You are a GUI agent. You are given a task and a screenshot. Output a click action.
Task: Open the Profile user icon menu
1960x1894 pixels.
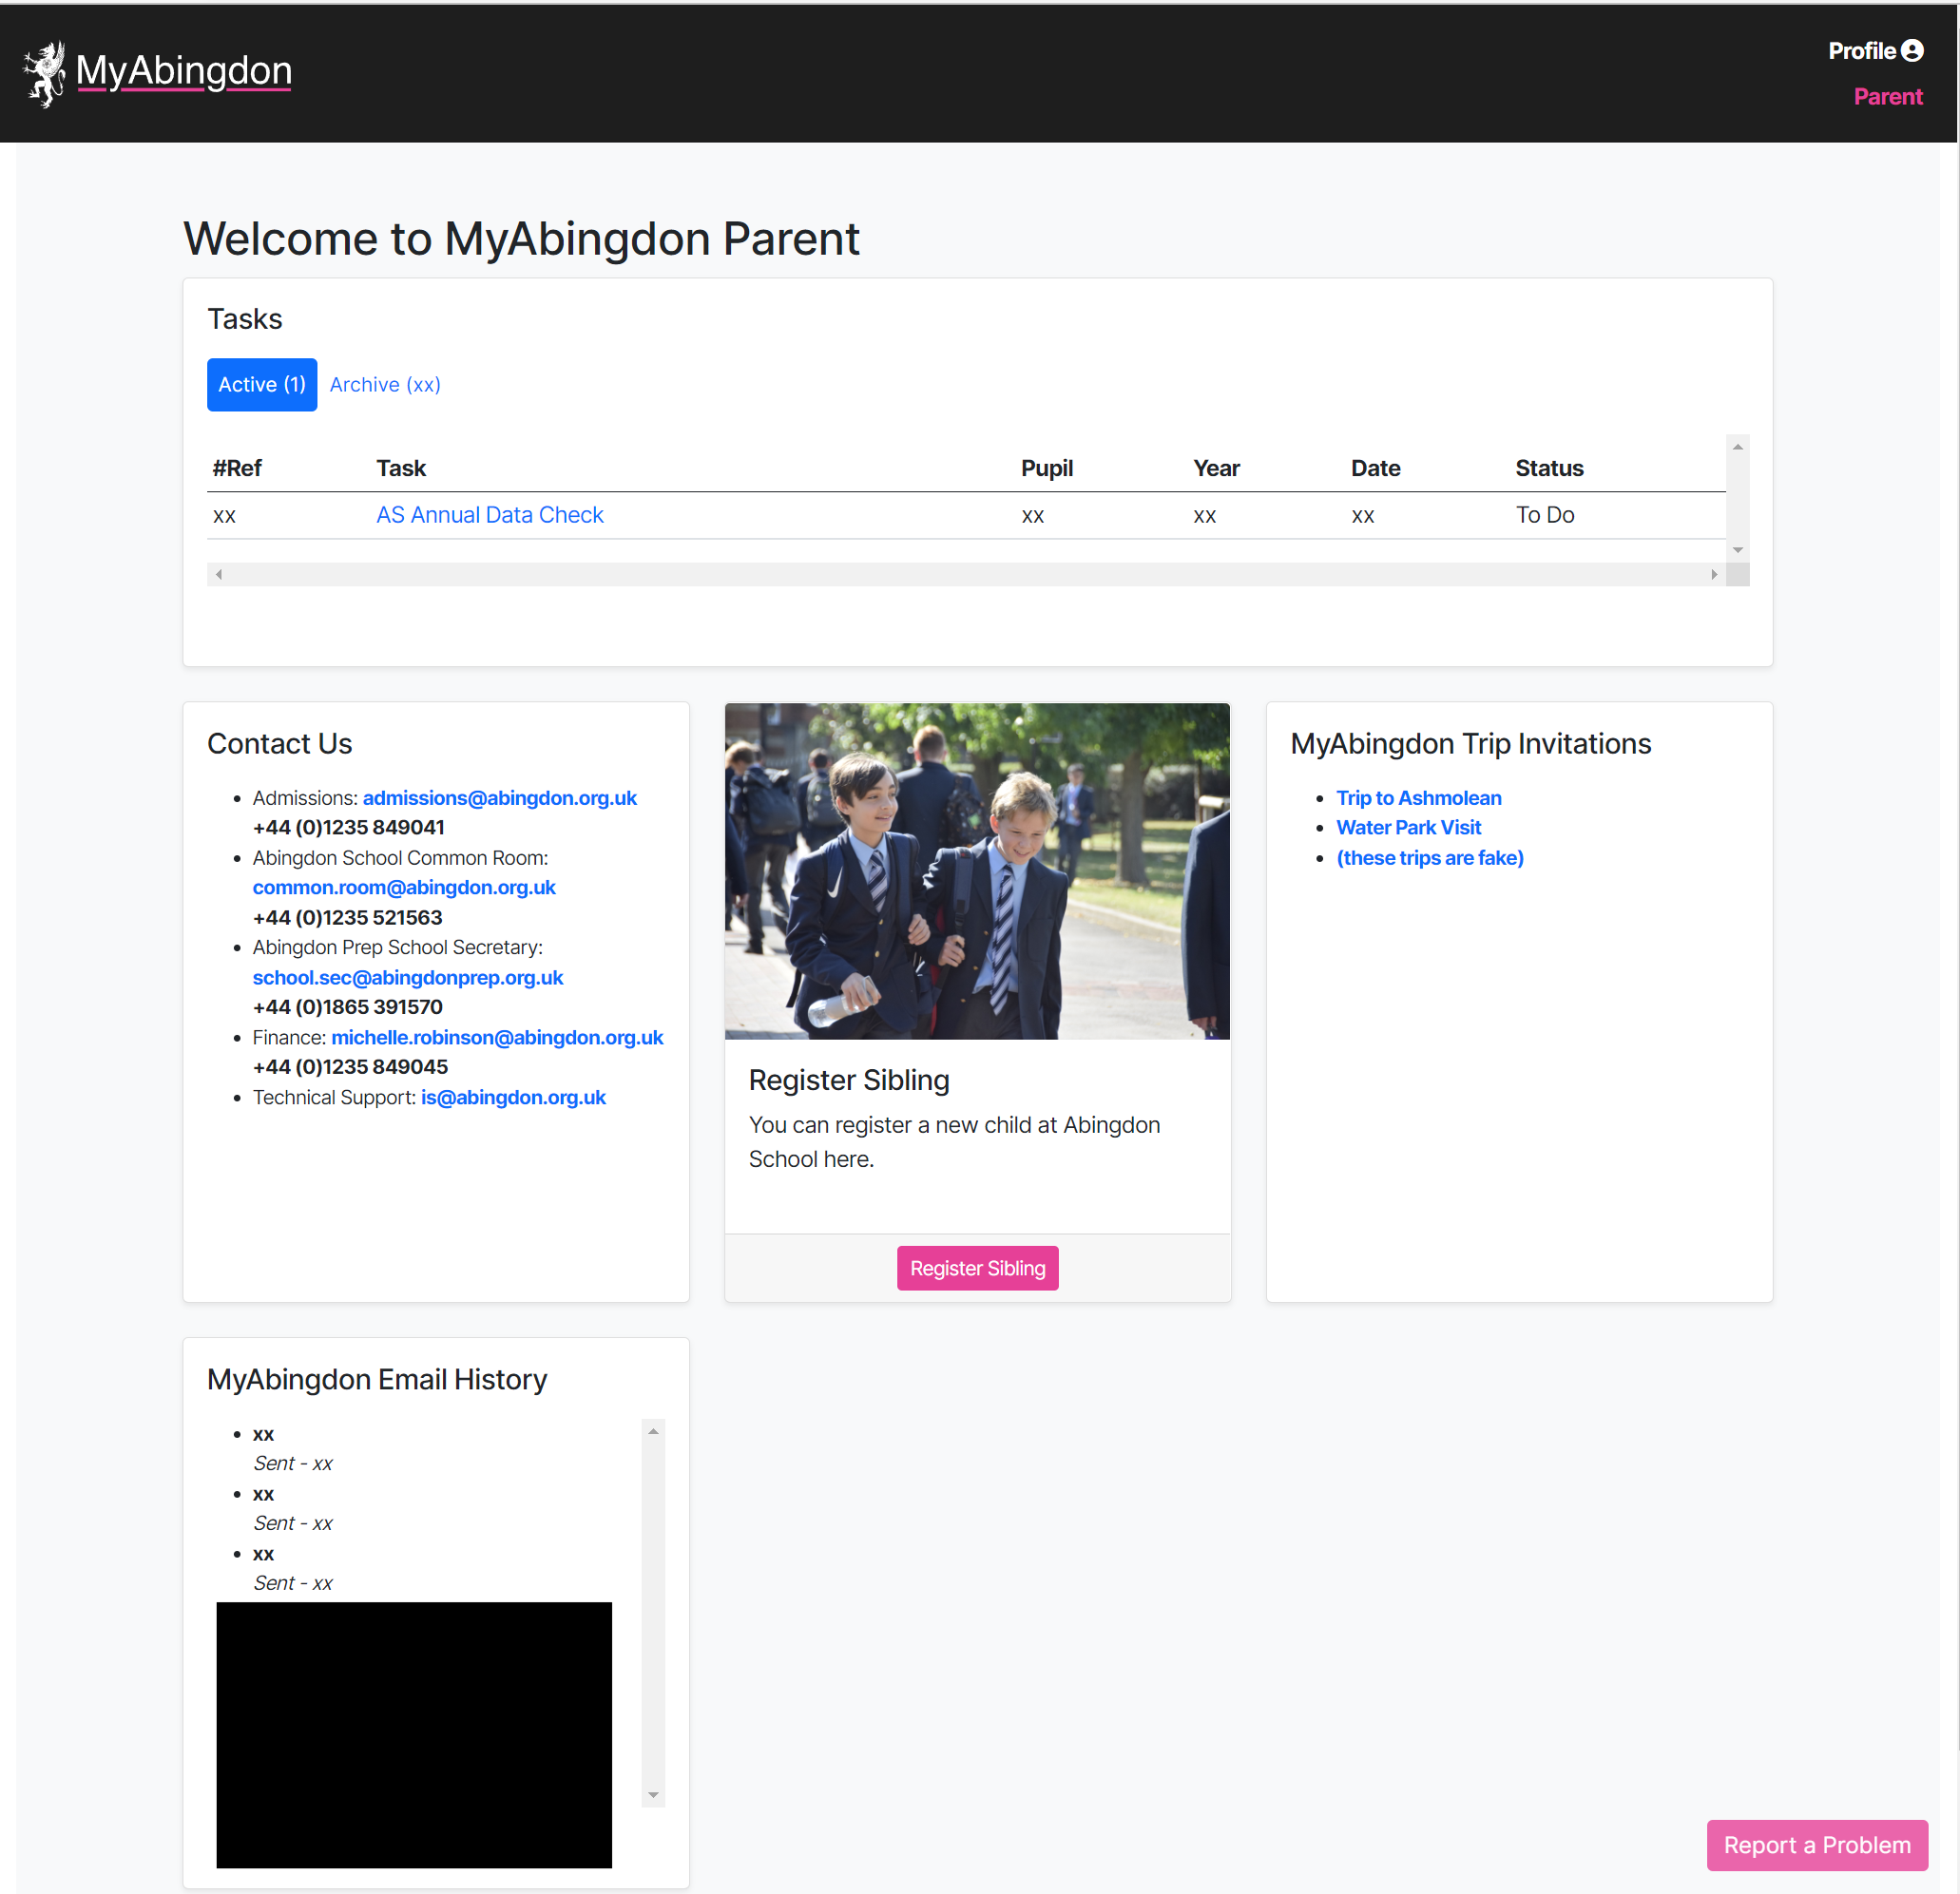click(1911, 51)
